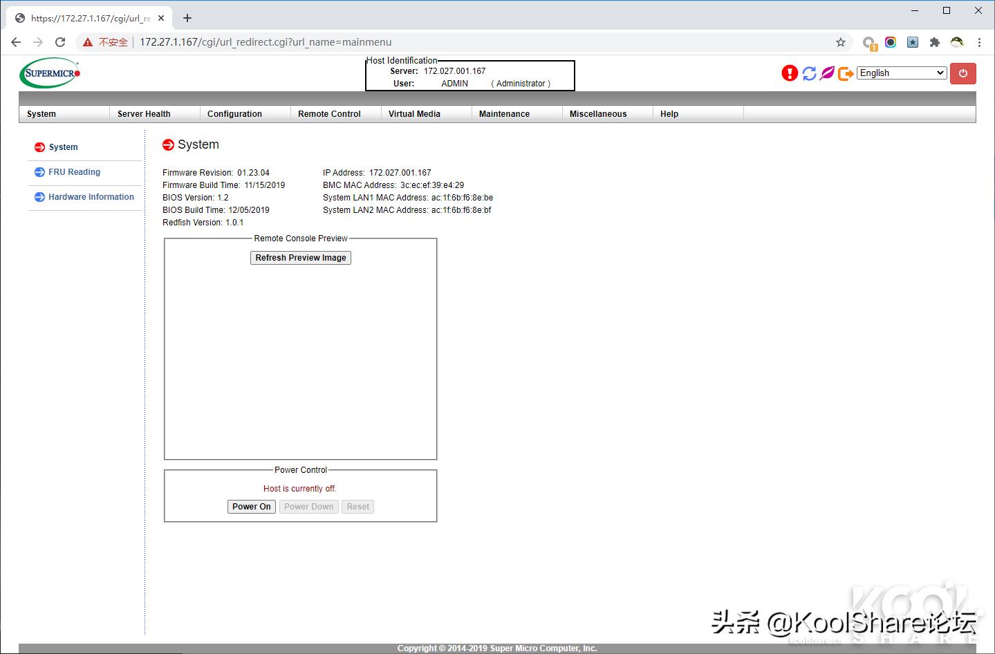Click the Power Down button
This screenshot has height=654, width=995.
click(x=308, y=507)
